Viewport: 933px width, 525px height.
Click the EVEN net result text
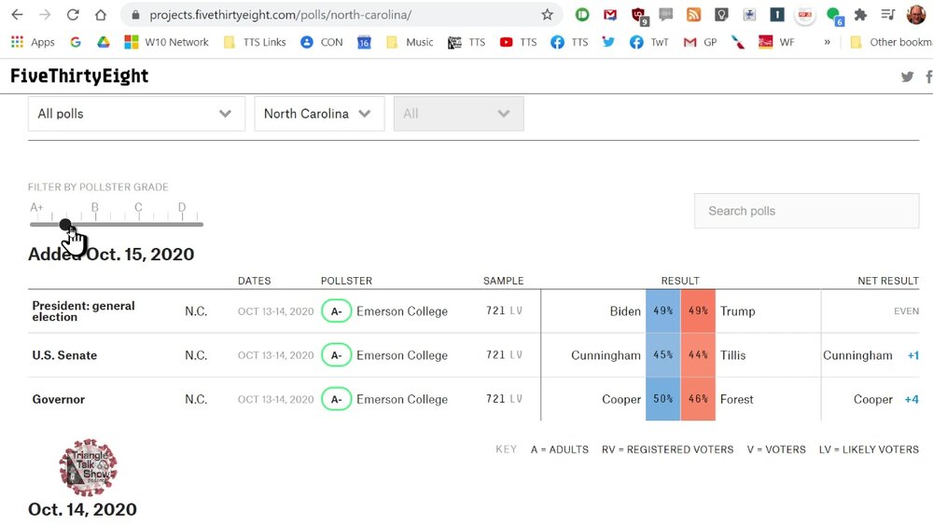(x=906, y=311)
